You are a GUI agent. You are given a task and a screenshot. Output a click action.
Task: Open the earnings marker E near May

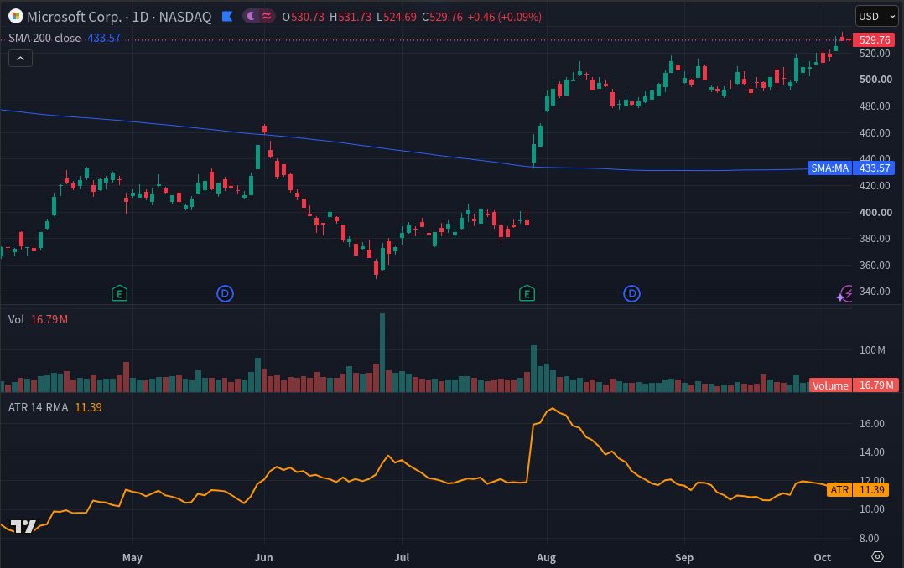click(x=119, y=294)
